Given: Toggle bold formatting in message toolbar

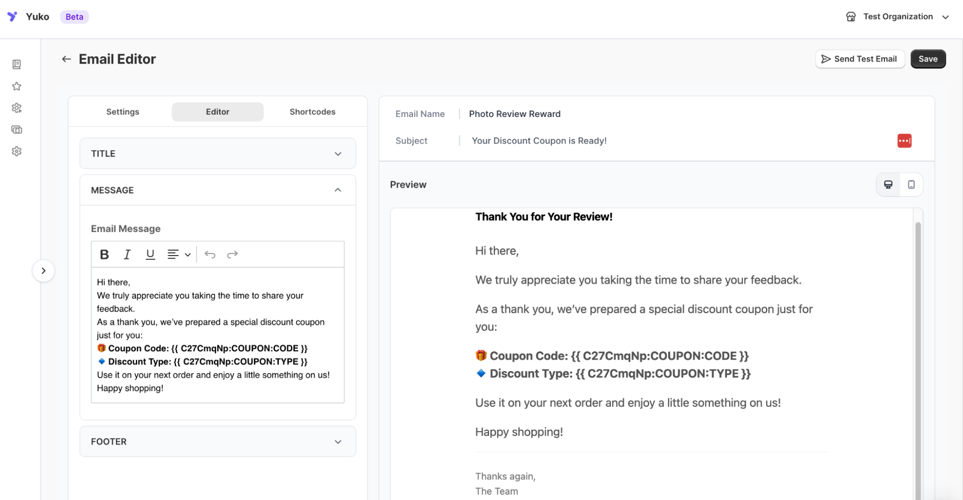Looking at the screenshot, I should coord(104,255).
